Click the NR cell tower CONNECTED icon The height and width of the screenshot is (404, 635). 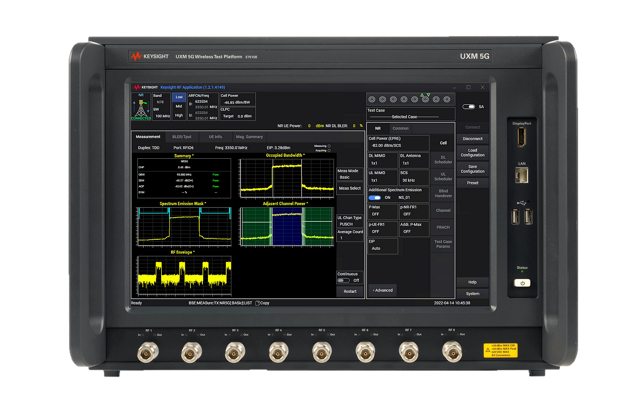click(x=141, y=107)
